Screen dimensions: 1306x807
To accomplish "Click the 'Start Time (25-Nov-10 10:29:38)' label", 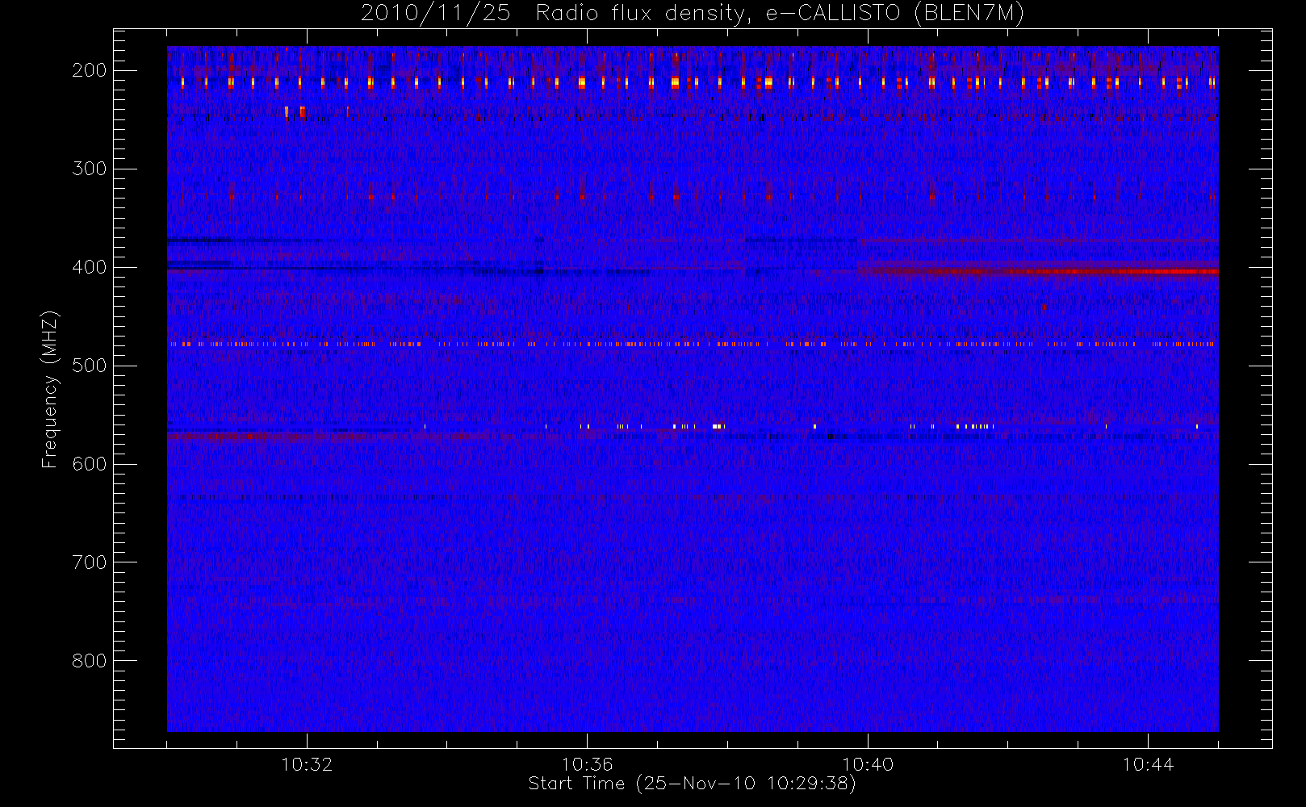I will pyautogui.click(x=692, y=784).
